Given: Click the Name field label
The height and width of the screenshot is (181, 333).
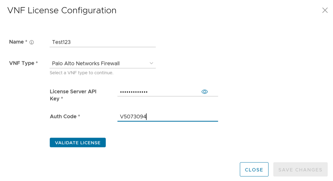Looking at the screenshot, I should tap(16, 42).
